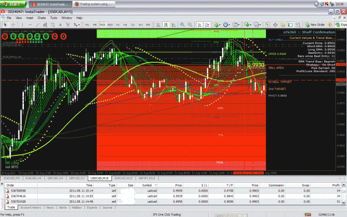
Task: Open the Insert menu
Action: (x=29, y=18)
